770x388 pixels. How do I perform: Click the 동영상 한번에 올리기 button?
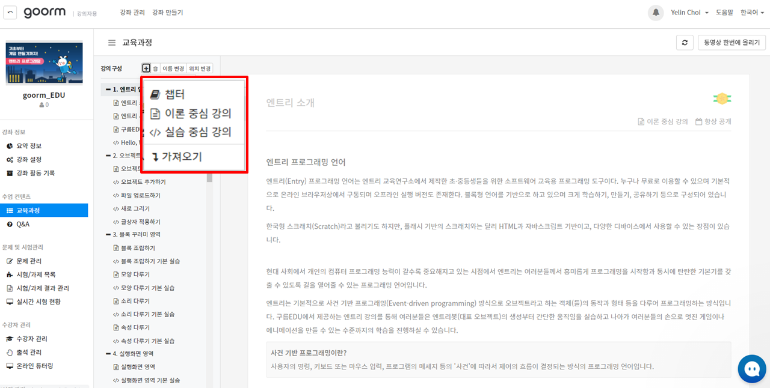point(731,43)
